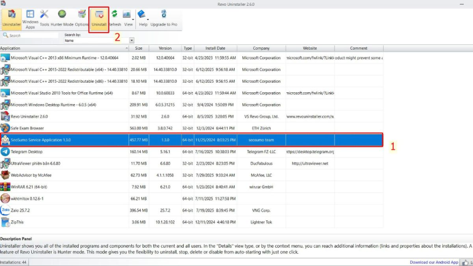Click the Zalo app icon

5,210
